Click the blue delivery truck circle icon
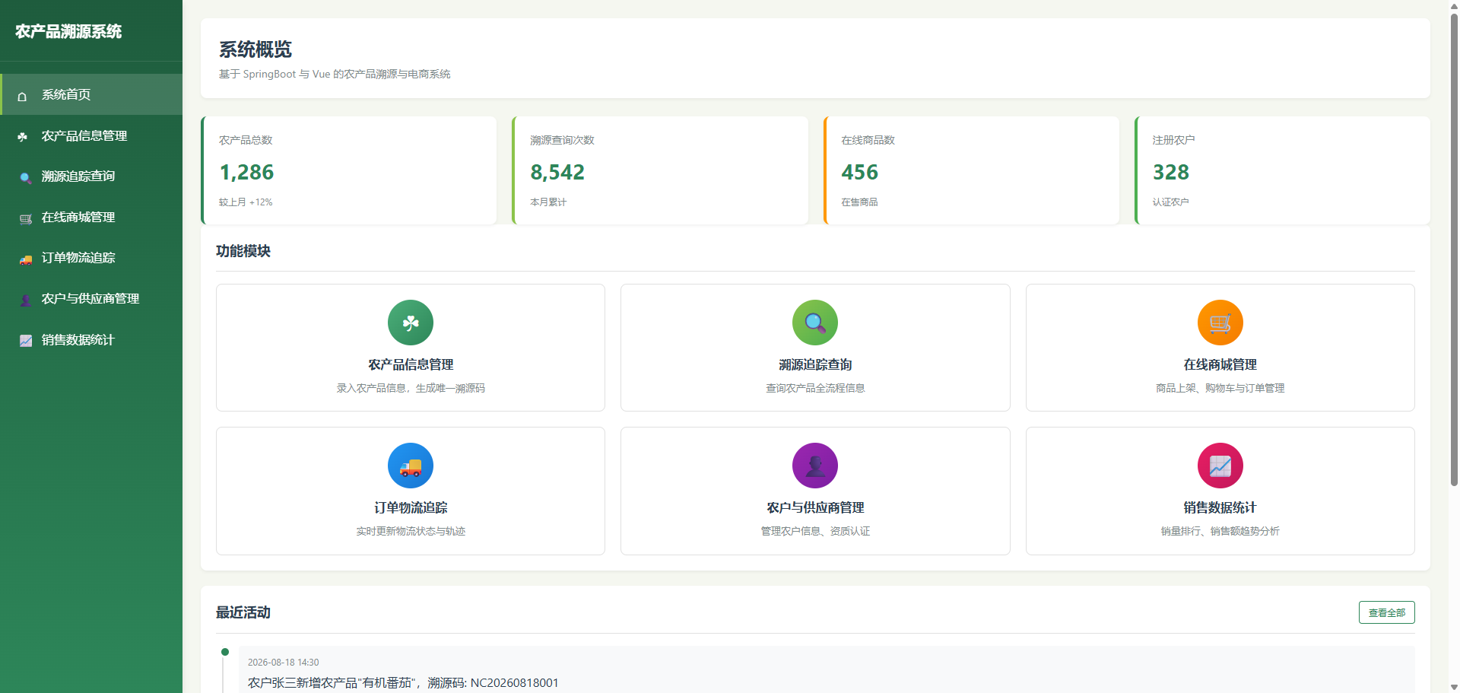Image resolution: width=1460 pixels, height=693 pixels. pos(411,466)
